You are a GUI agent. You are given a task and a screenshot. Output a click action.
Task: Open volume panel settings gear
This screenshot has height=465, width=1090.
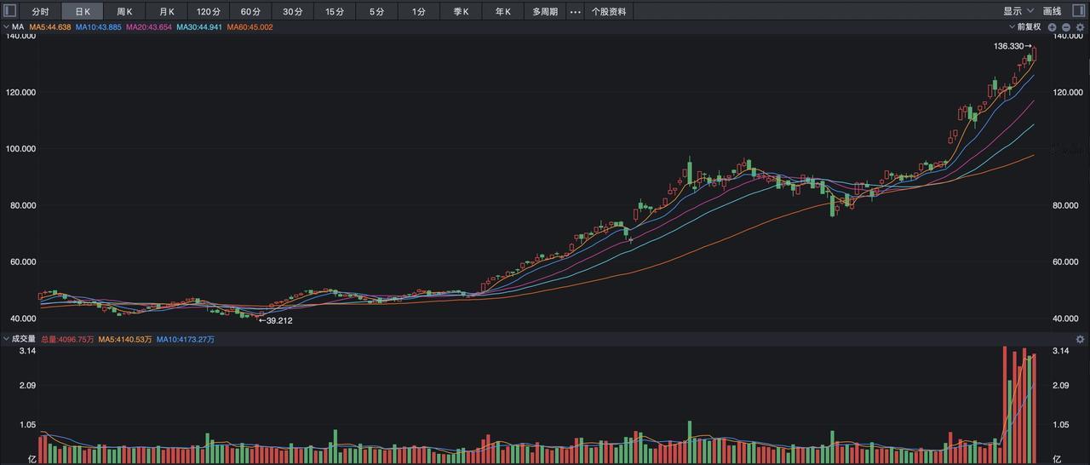(1080, 339)
